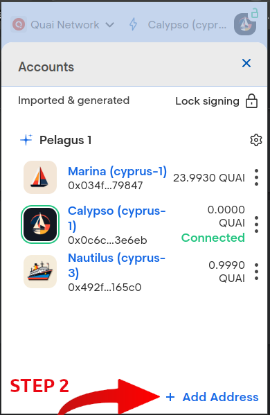This screenshot has height=415, width=270.
Task: Click the profile avatar in top corner
Action: click(245, 24)
